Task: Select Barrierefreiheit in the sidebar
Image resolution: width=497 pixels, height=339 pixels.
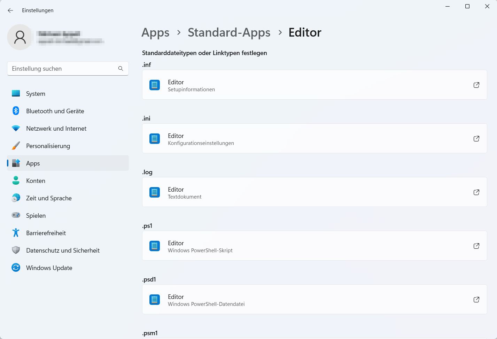Action: point(46,233)
